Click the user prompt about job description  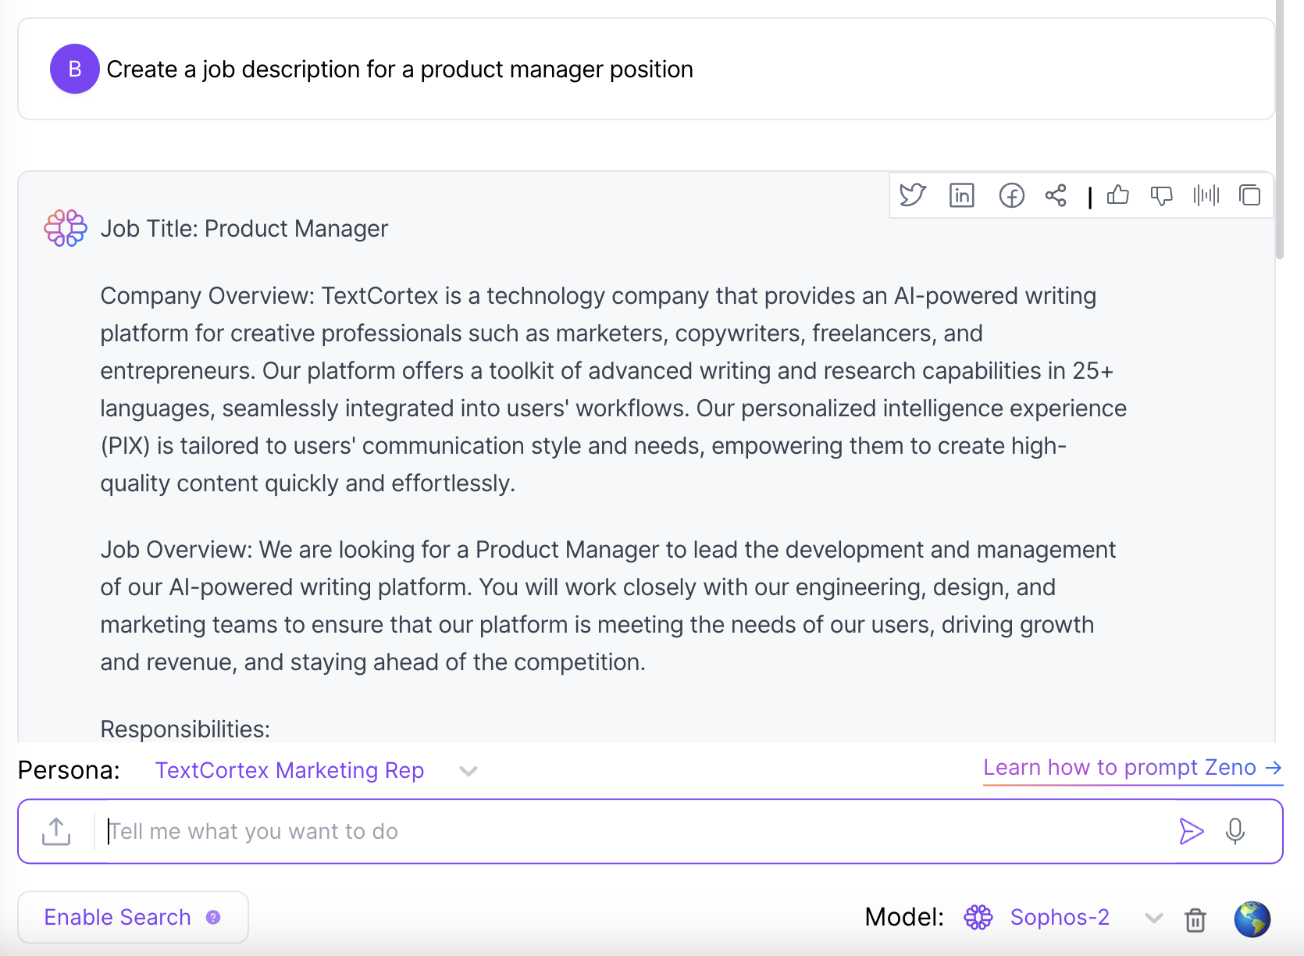coord(400,69)
